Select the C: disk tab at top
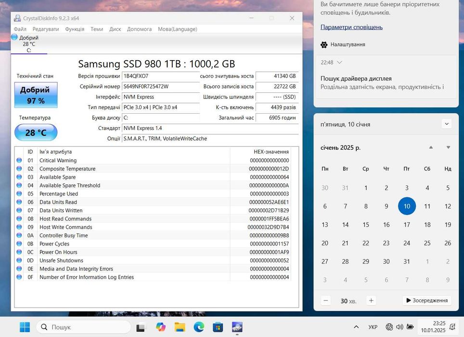 click(x=29, y=44)
